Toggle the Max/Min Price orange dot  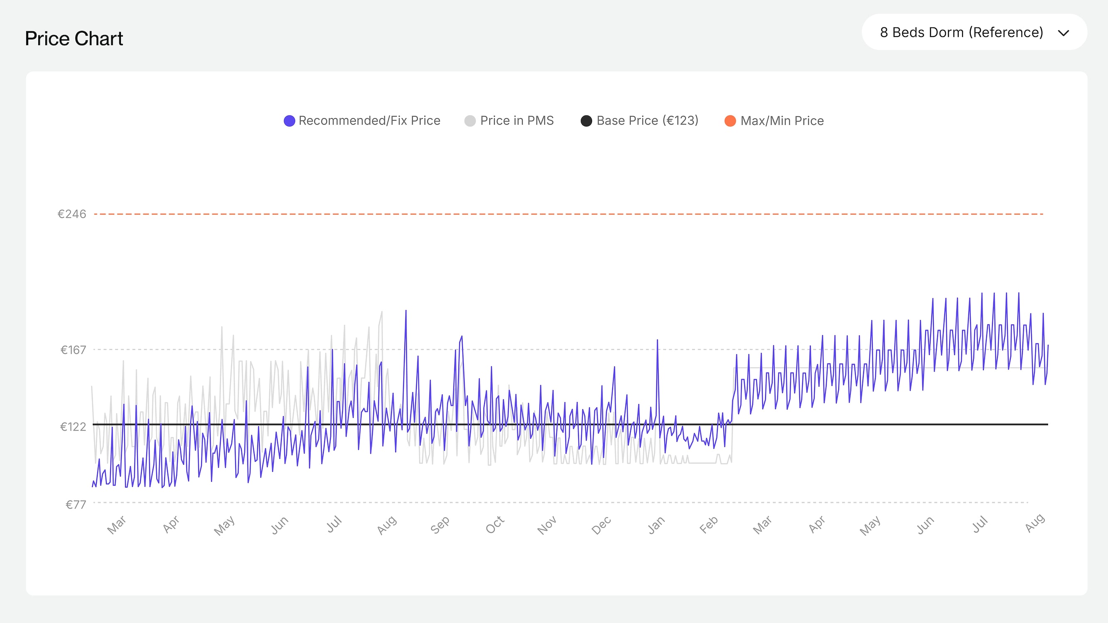tap(730, 121)
